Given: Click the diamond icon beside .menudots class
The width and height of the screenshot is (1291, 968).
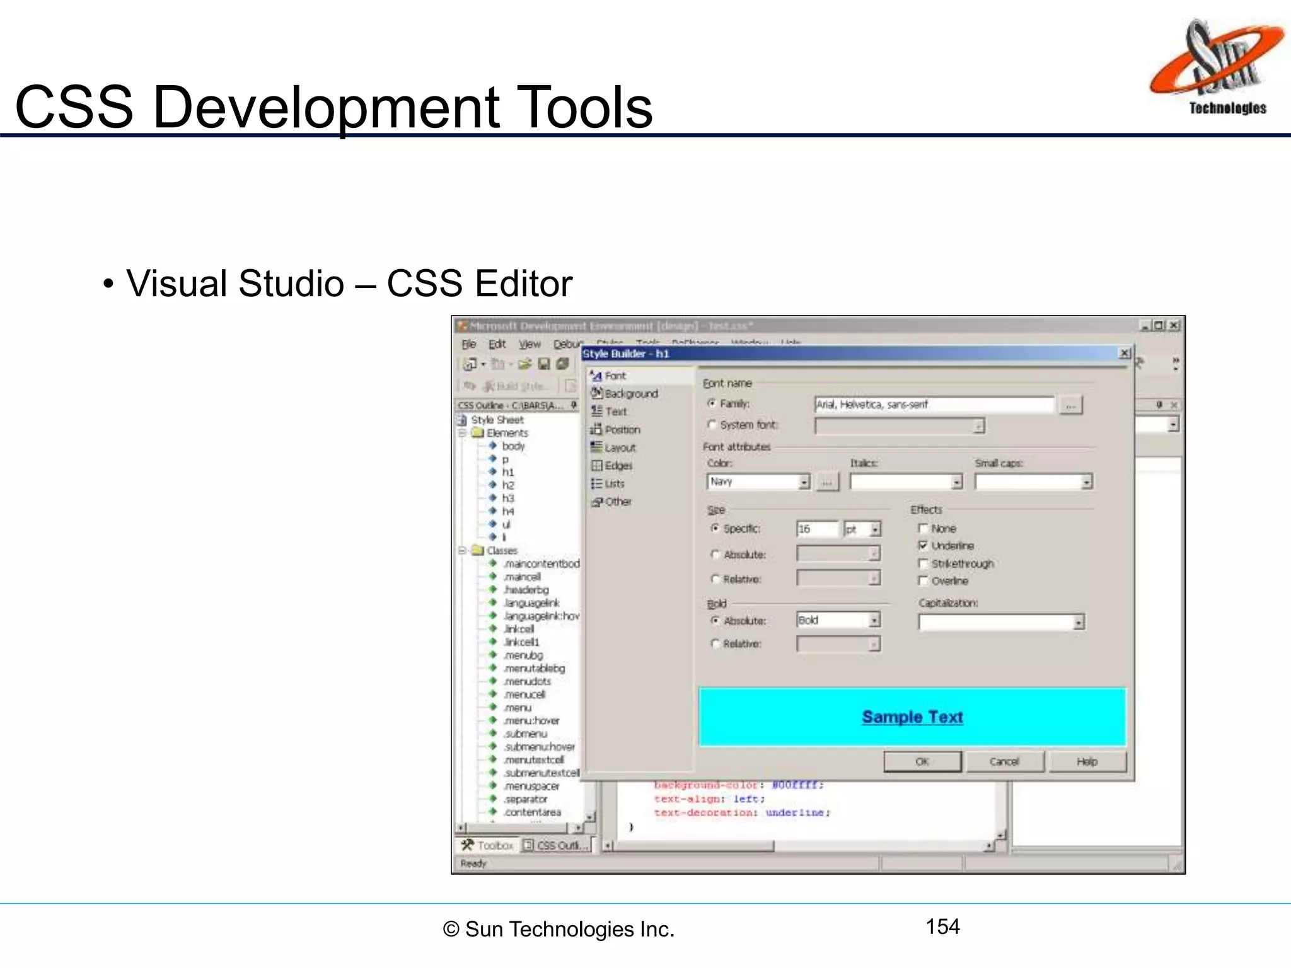Looking at the screenshot, I should pos(493,681).
